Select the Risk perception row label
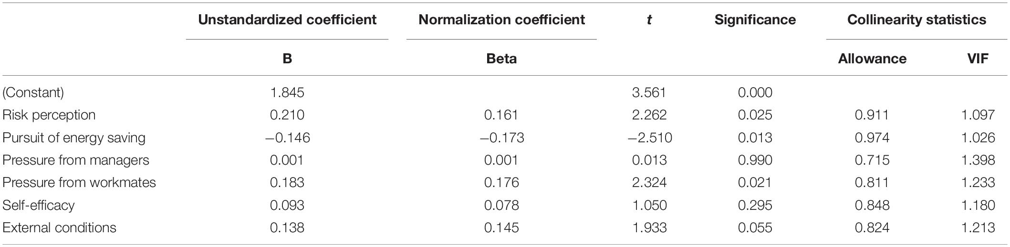This screenshot has width=1010, height=247. (49, 115)
